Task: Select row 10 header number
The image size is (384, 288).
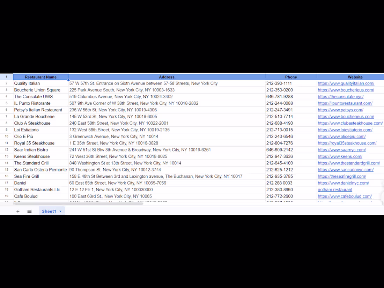Action: tap(7, 136)
